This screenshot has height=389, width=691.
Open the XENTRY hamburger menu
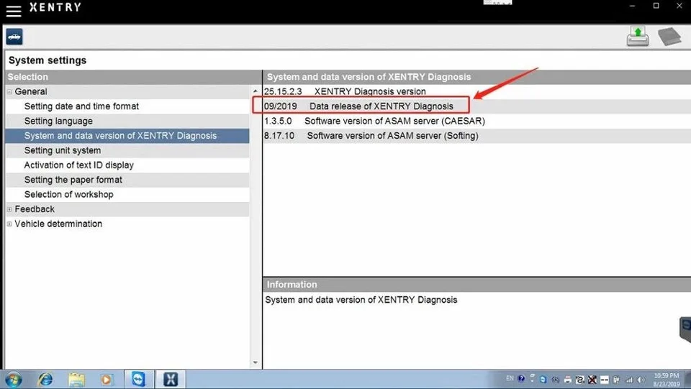(13, 11)
